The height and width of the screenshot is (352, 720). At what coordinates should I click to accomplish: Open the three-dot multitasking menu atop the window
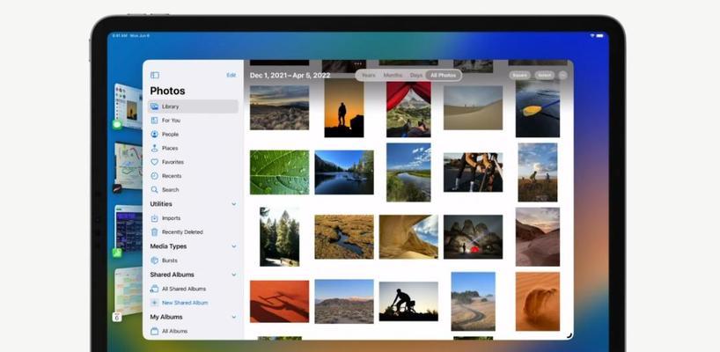click(357, 63)
